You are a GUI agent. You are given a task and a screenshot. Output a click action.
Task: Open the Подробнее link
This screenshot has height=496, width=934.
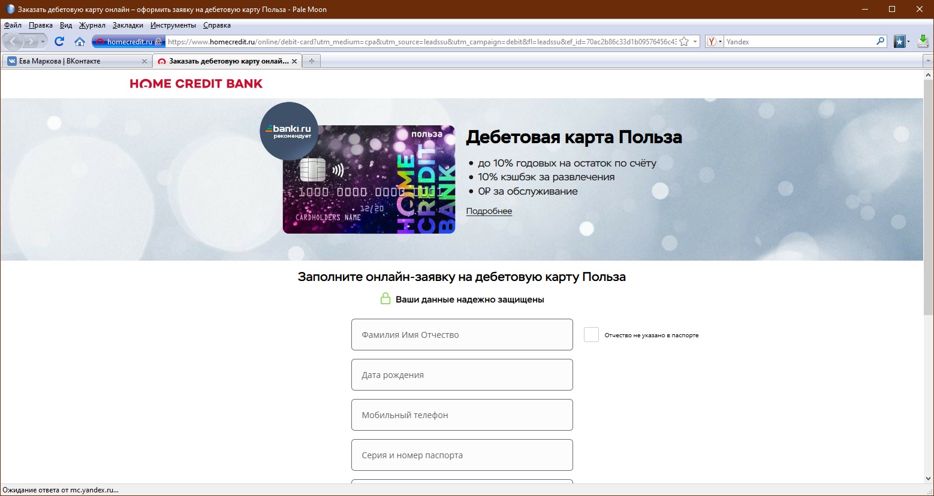pos(489,211)
